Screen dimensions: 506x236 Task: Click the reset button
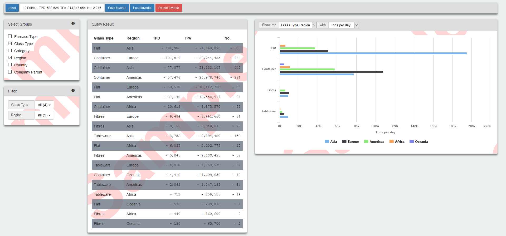pyautogui.click(x=12, y=8)
